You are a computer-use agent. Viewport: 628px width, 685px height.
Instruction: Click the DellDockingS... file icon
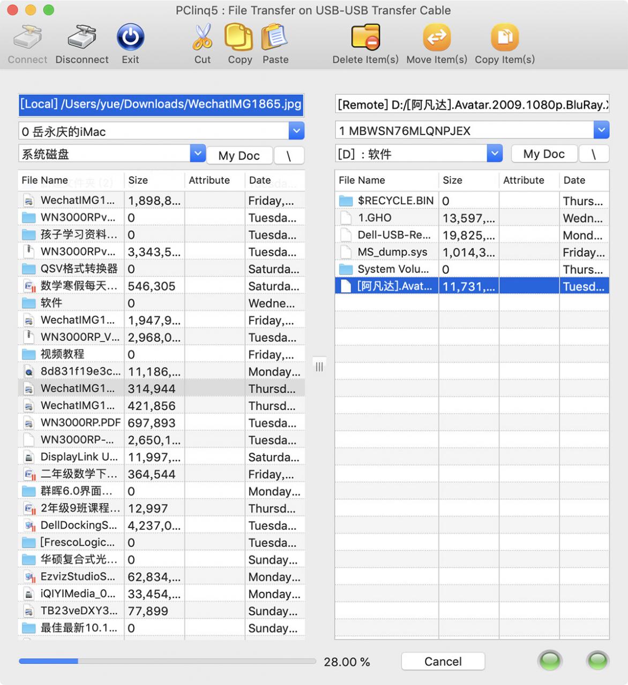click(x=29, y=526)
